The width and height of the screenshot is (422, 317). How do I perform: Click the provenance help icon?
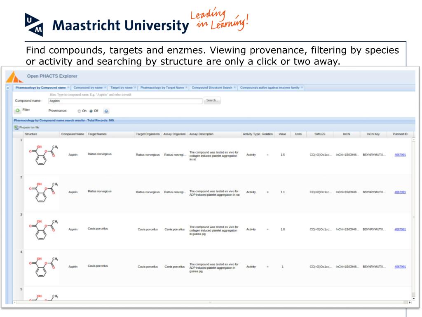(x=106, y=111)
